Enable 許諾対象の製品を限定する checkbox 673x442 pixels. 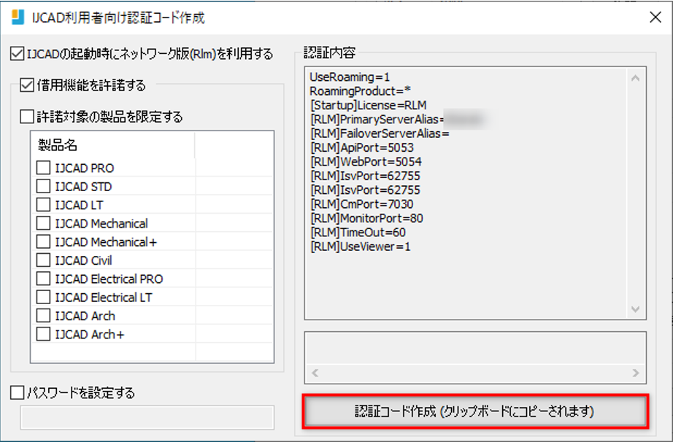(27, 117)
